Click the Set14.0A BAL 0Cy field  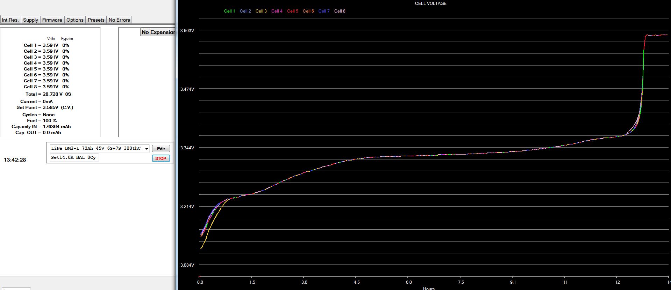[74, 157]
